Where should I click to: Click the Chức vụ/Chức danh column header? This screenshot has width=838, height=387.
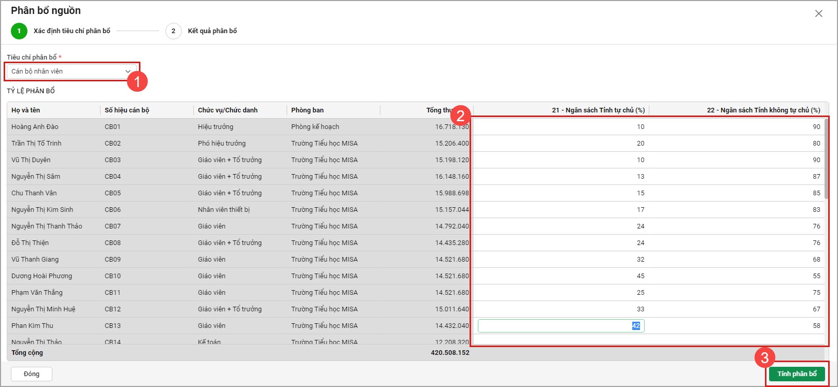(x=228, y=110)
